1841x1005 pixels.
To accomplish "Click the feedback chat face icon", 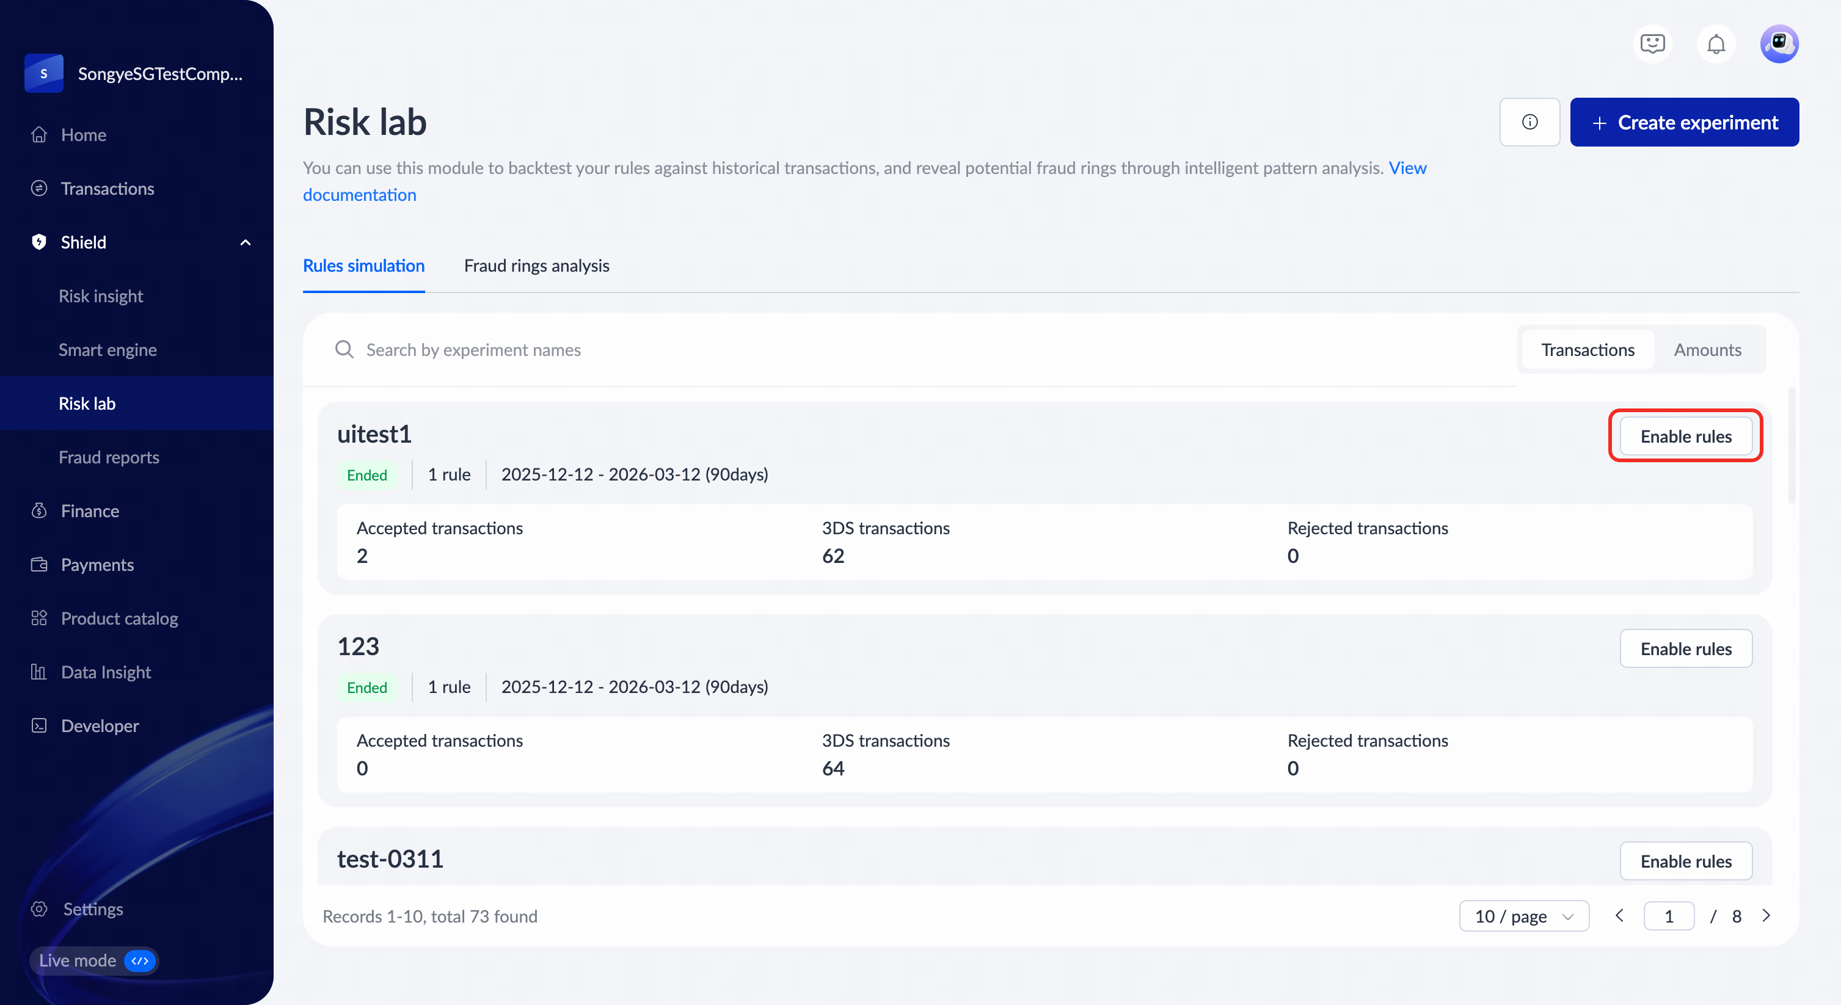I will 1652,45.
